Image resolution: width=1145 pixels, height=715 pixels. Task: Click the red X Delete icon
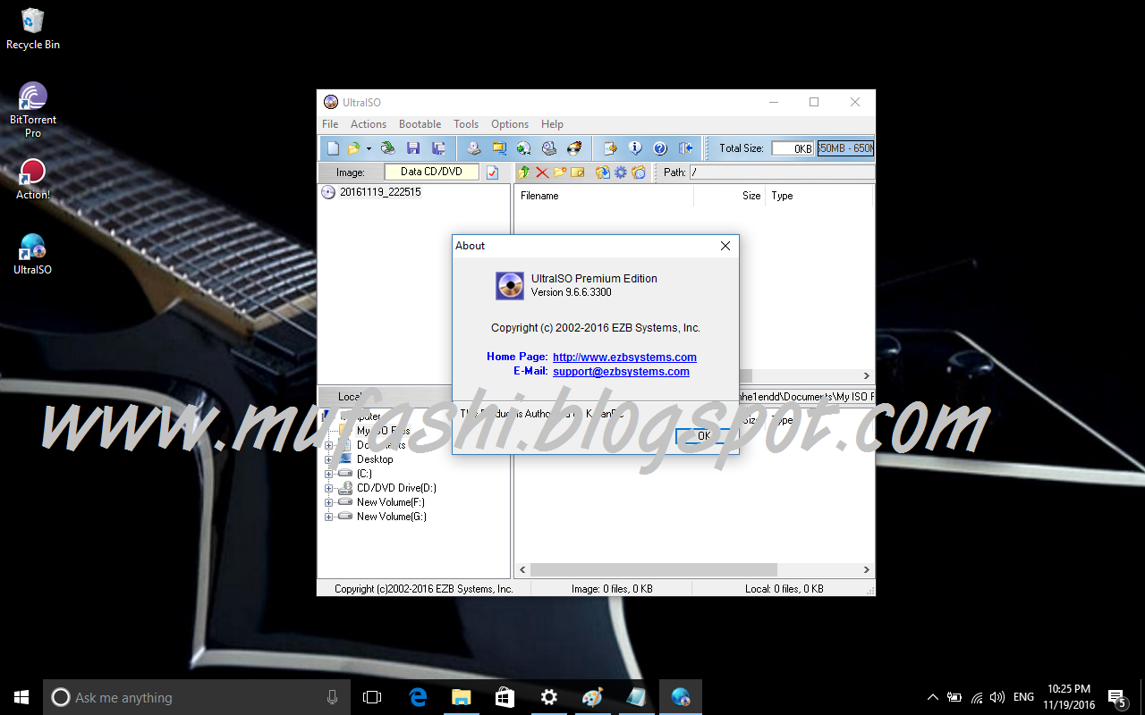click(542, 172)
